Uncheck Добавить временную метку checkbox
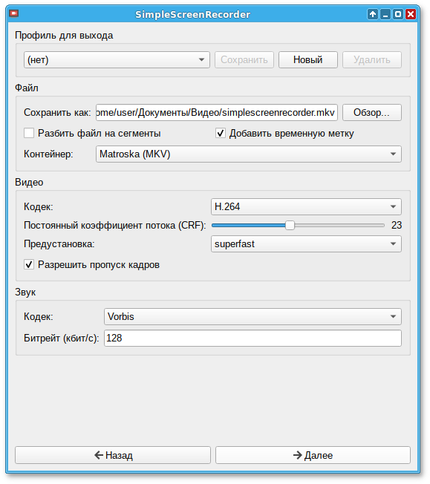 [x=221, y=134]
